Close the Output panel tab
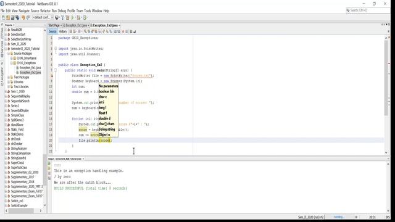This screenshot has height=222, width=395. 83,159
